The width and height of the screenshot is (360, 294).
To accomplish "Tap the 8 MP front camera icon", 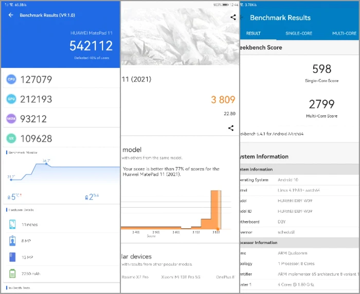I will (x=12, y=241).
